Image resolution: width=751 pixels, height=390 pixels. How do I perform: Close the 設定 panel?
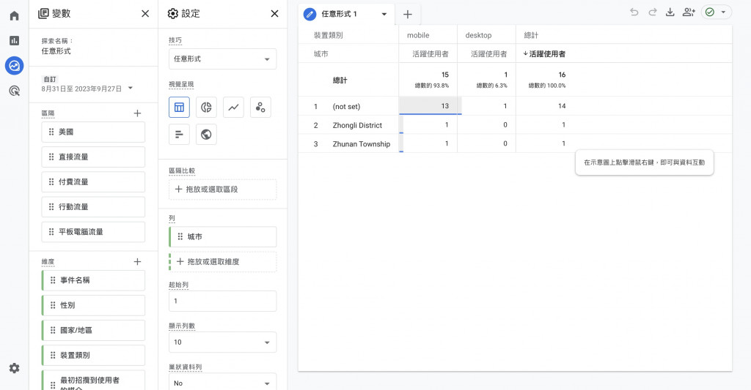point(274,14)
